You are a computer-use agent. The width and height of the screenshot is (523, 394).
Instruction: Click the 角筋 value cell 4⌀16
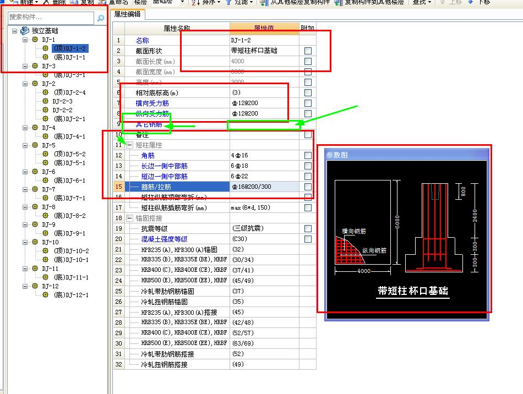tap(264, 155)
